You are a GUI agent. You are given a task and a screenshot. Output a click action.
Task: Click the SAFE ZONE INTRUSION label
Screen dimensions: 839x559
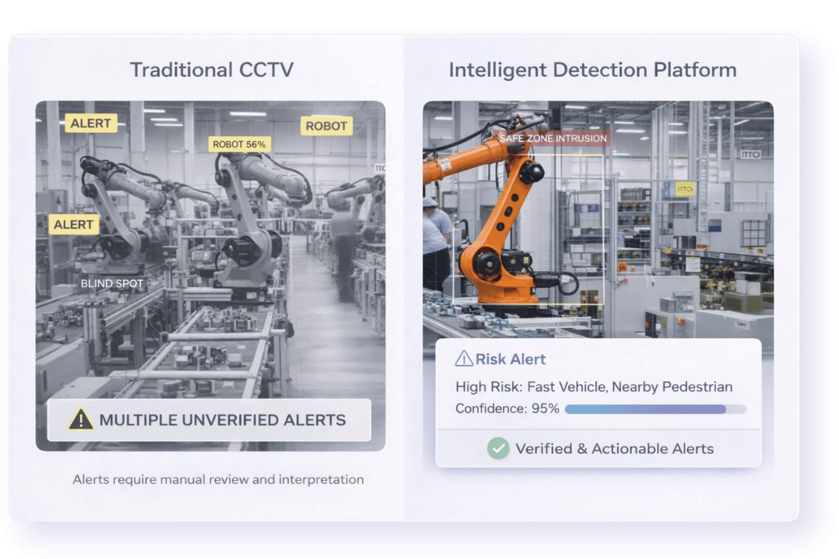553,138
